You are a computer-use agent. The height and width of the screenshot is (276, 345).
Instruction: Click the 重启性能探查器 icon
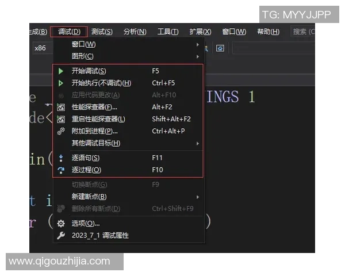(x=61, y=119)
